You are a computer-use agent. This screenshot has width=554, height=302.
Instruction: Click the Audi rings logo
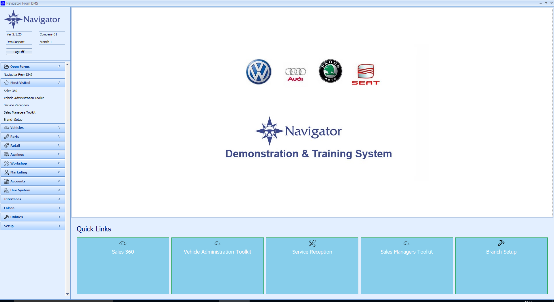[x=295, y=74]
